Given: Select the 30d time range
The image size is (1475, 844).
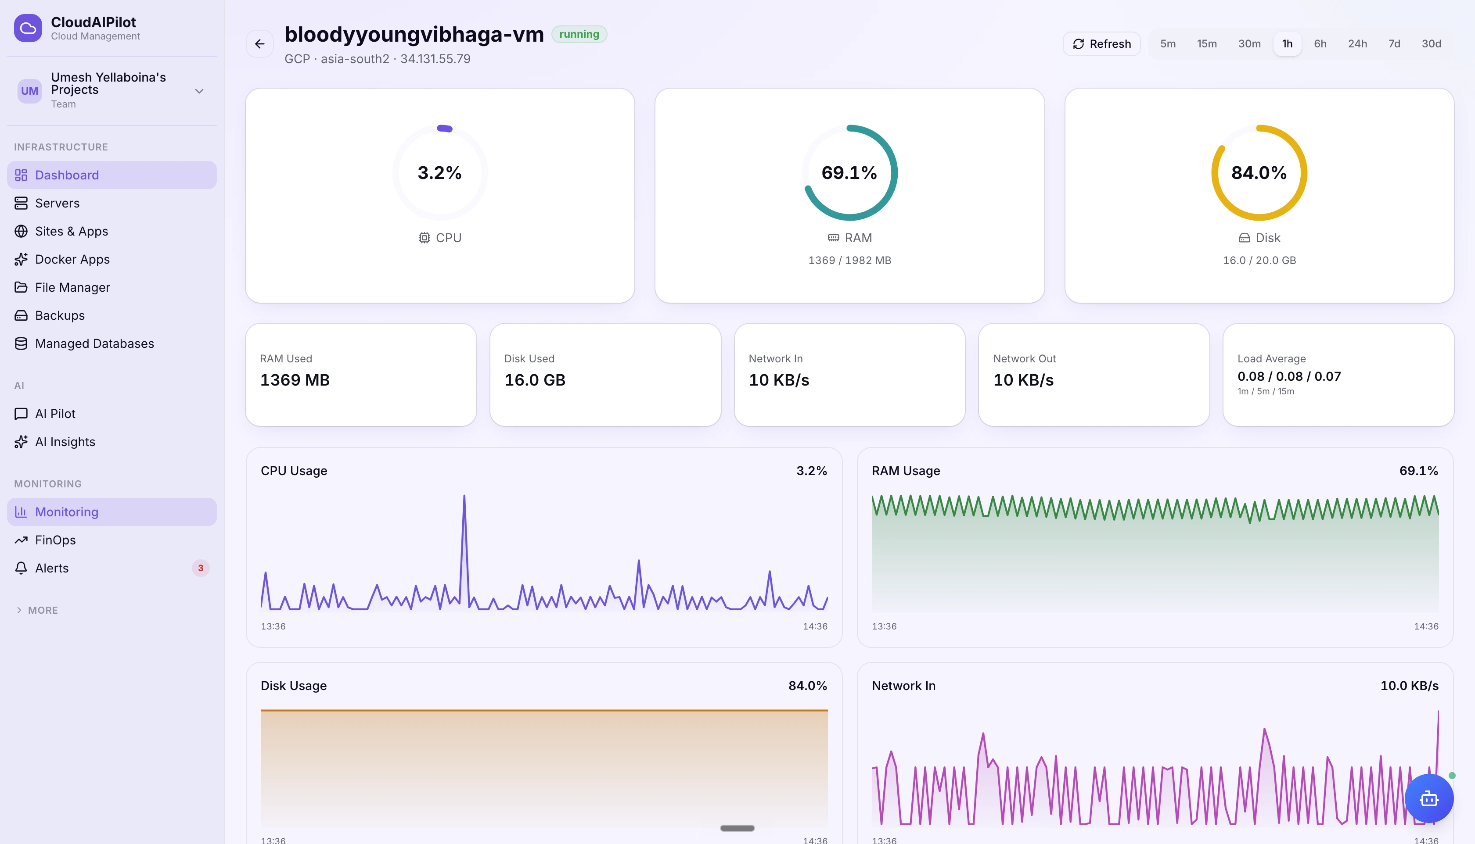Looking at the screenshot, I should click(1431, 44).
